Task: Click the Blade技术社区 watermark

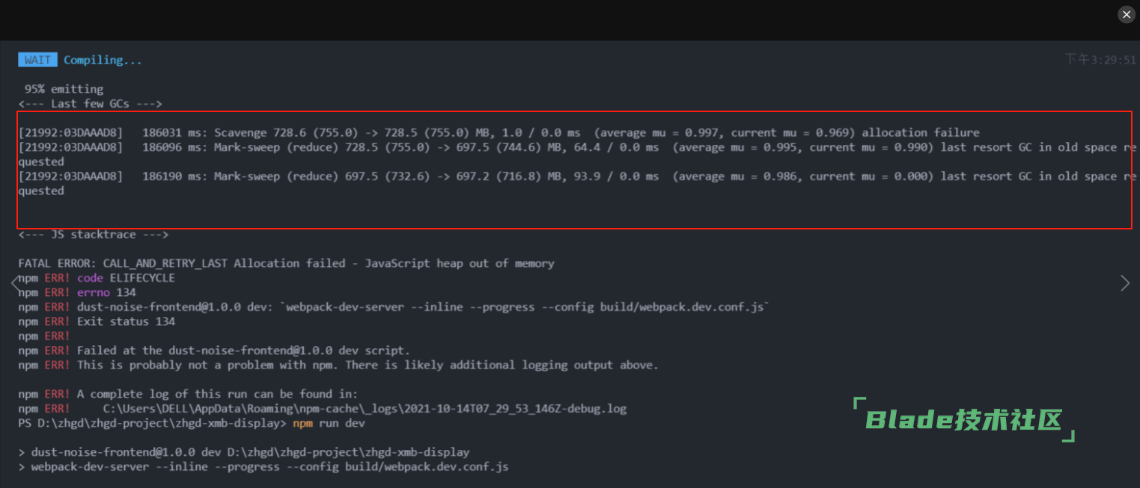Action: click(x=964, y=420)
